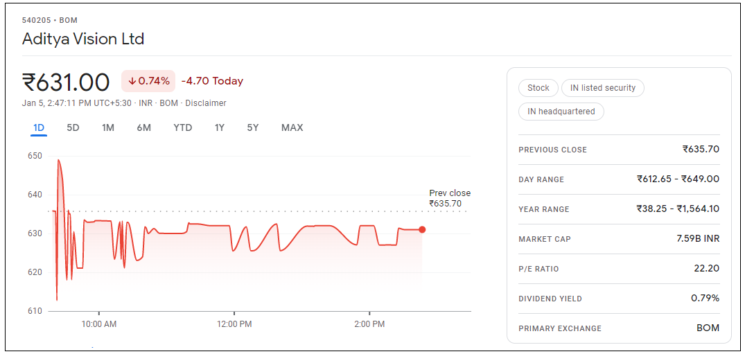Click the red current-price dot on chart

[422, 229]
